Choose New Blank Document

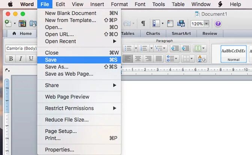79,13
